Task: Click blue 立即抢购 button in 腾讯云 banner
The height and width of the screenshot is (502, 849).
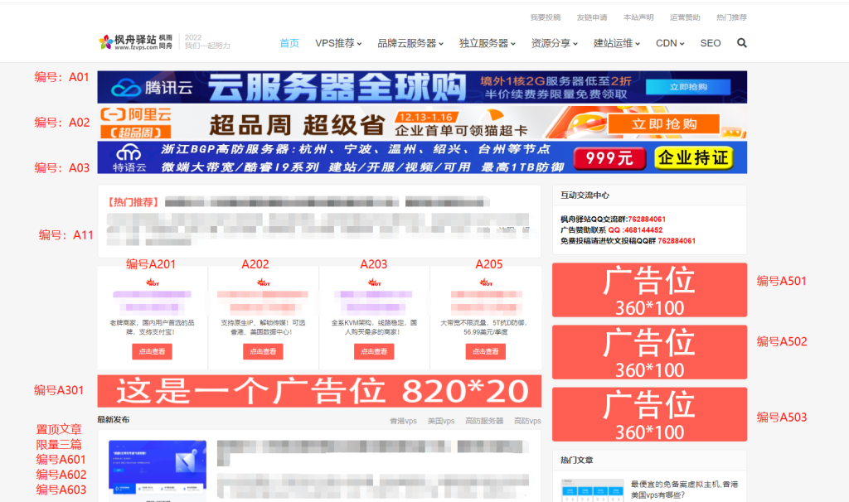Action: tap(688, 87)
